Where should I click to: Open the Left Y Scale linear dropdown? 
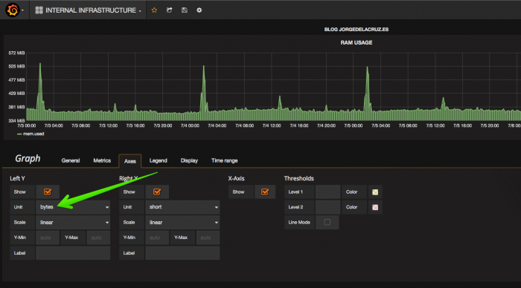coord(73,223)
